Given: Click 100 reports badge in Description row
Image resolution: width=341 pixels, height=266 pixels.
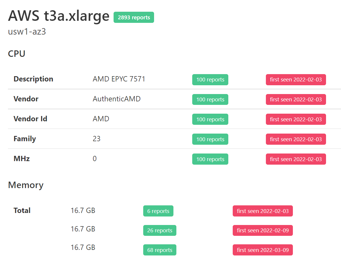Looking at the screenshot, I should [x=210, y=80].
